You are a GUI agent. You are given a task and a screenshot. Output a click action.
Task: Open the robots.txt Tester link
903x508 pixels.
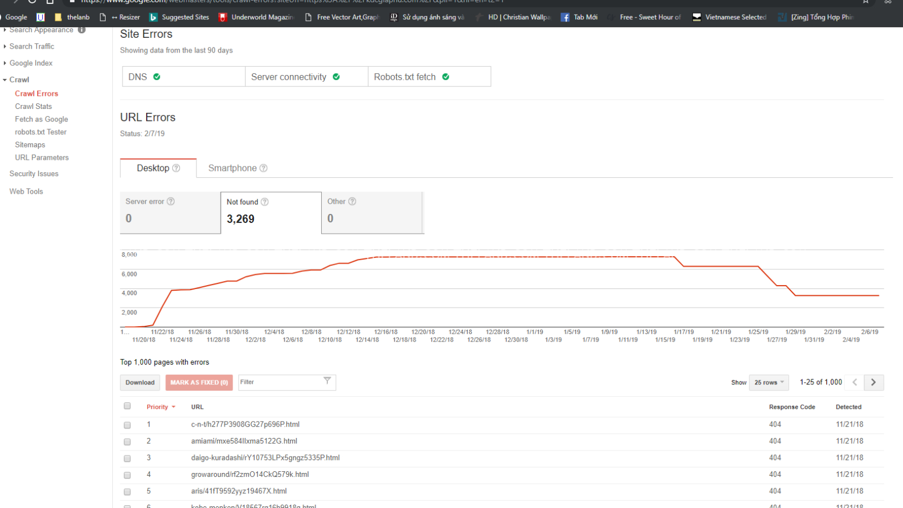click(41, 132)
